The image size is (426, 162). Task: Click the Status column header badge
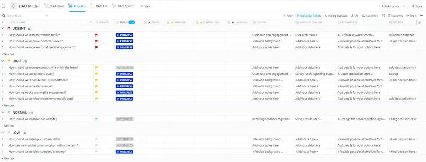coord(131,22)
